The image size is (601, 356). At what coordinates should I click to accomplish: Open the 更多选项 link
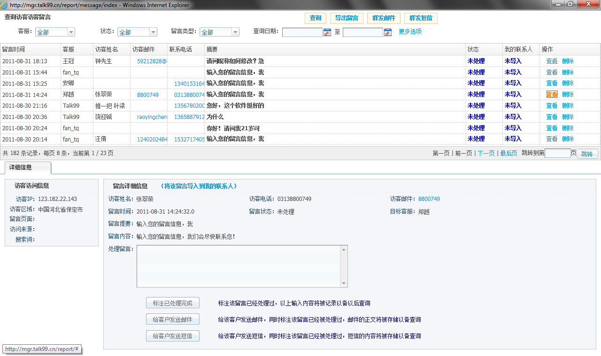coord(410,32)
